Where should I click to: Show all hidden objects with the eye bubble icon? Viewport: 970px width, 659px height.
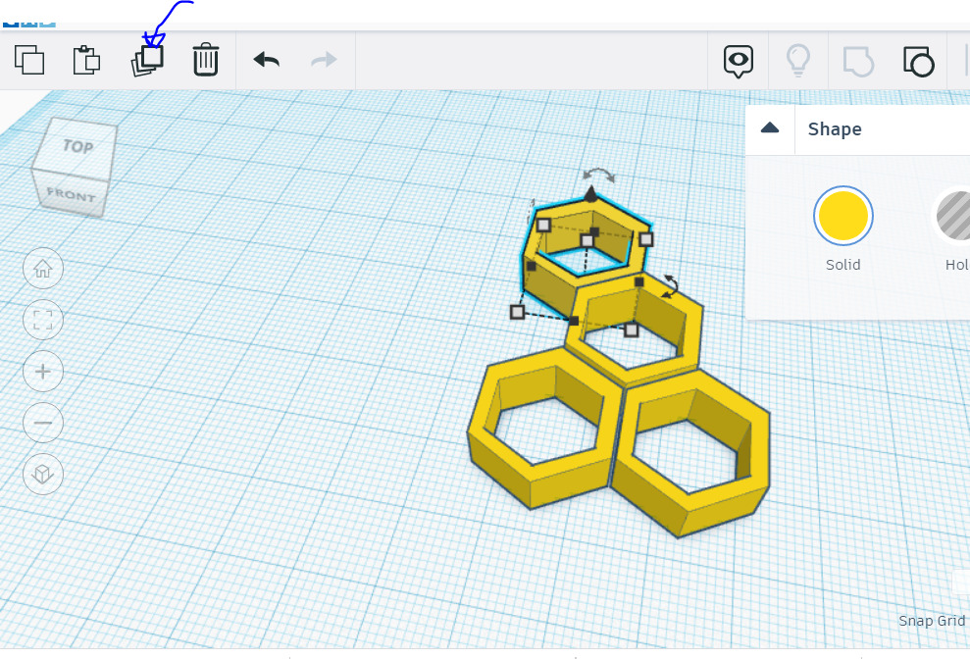point(738,61)
